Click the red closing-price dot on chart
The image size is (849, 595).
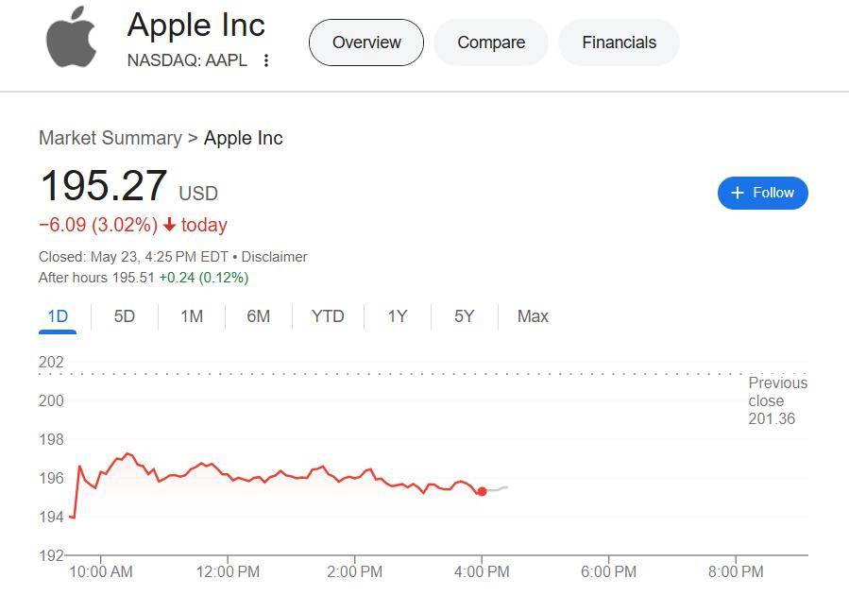point(482,491)
